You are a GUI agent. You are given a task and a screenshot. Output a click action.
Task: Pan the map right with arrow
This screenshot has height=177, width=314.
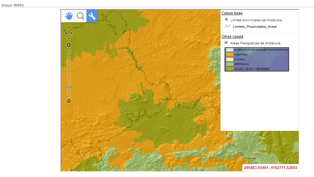pyautogui.click(x=72, y=33)
